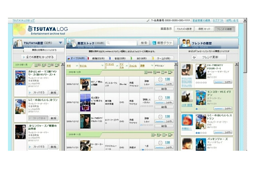The height and width of the screenshot is (169, 255).
Task: Click the magnifier icon in search box
Action: click(x=108, y=43)
